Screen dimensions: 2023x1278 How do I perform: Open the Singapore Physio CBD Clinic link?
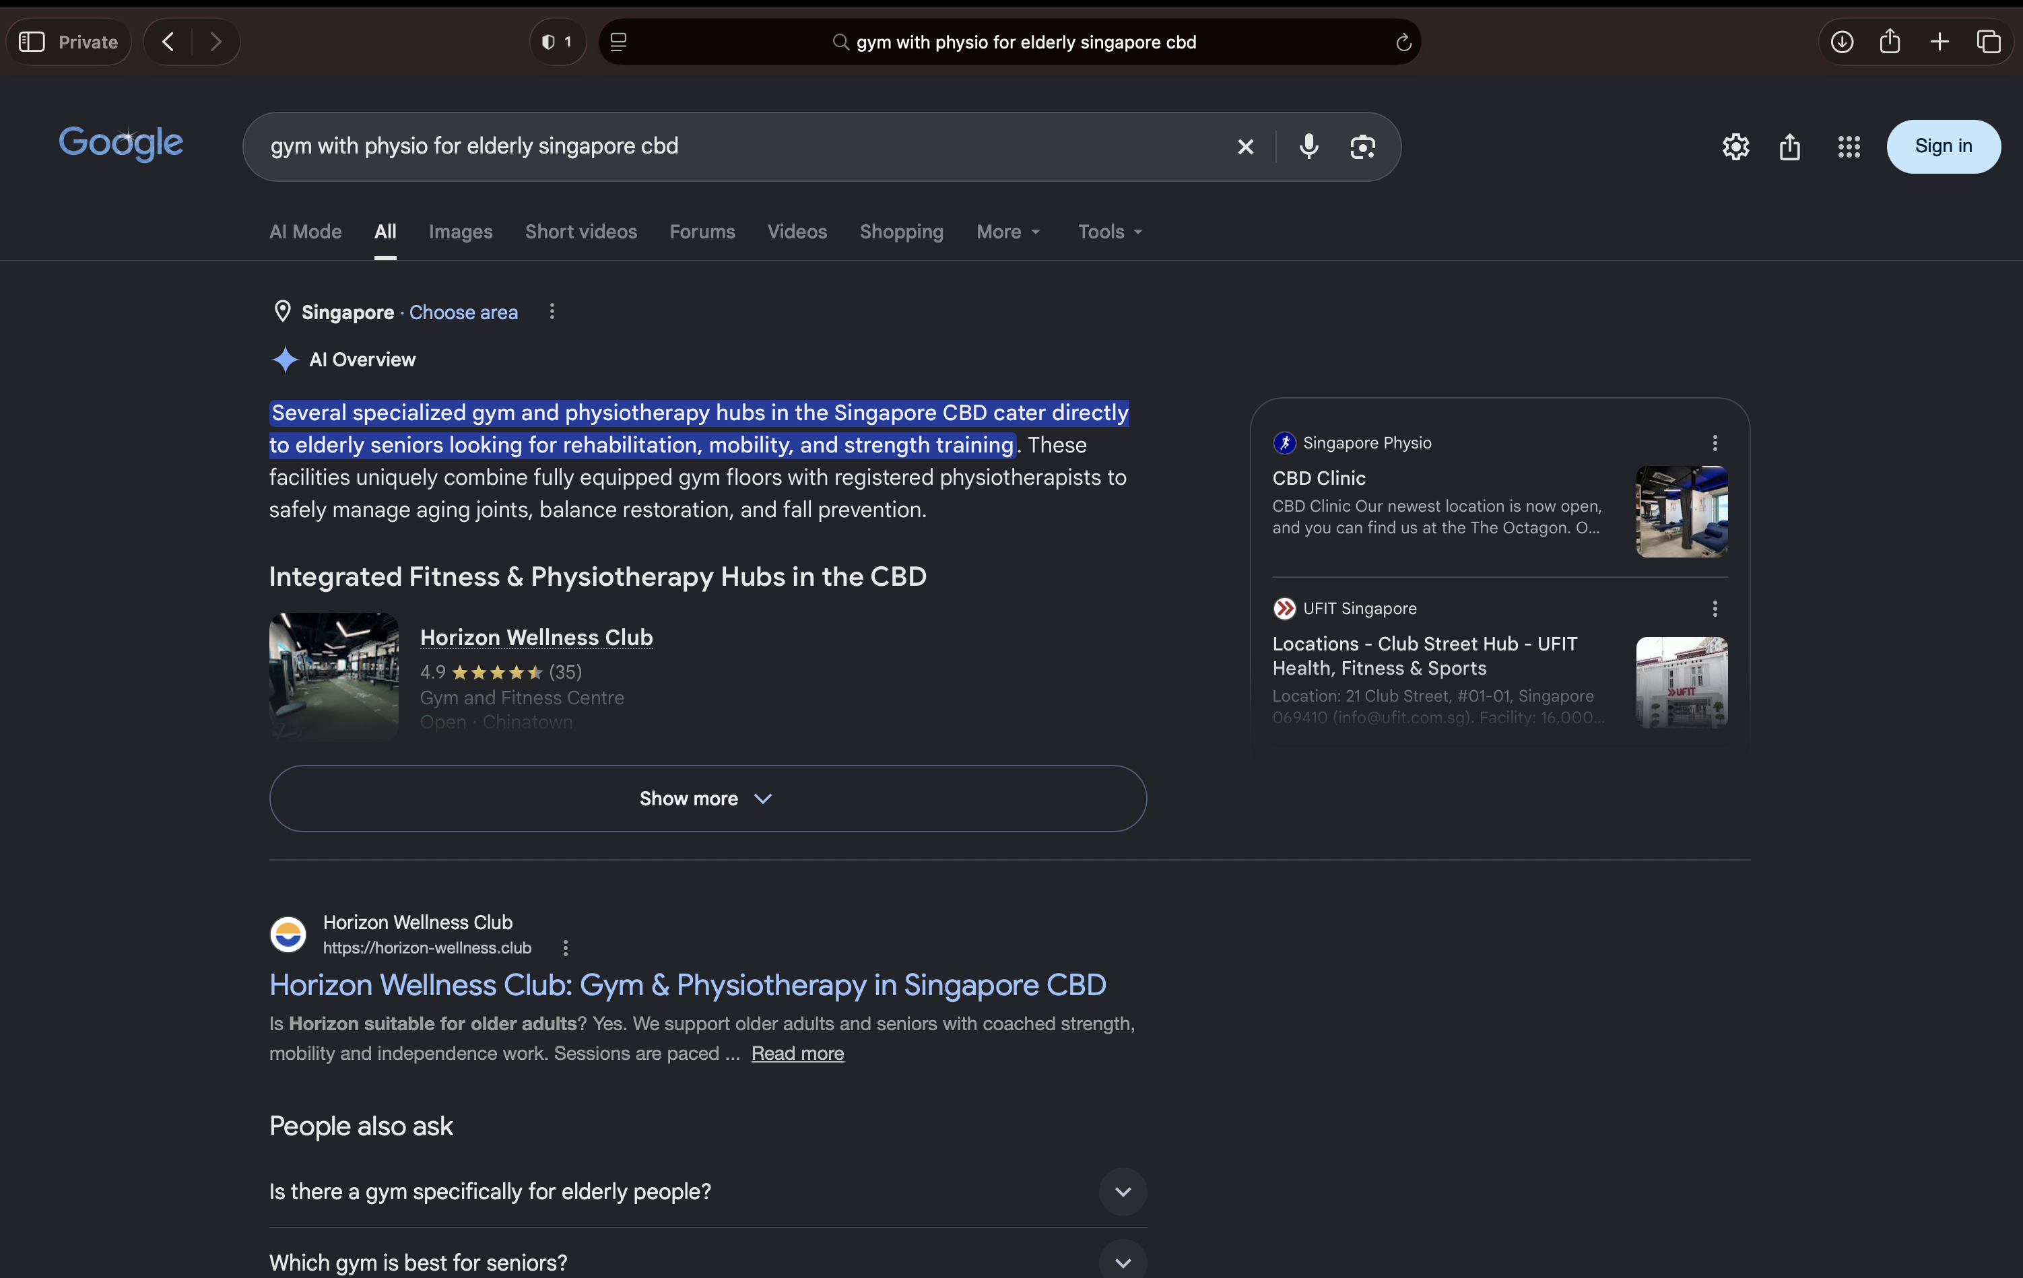(x=1318, y=478)
